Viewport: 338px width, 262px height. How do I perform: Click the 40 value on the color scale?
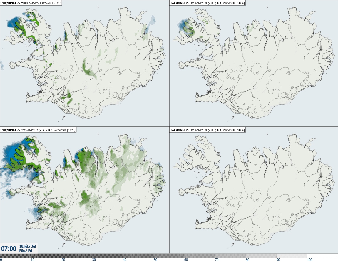pos(125,260)
